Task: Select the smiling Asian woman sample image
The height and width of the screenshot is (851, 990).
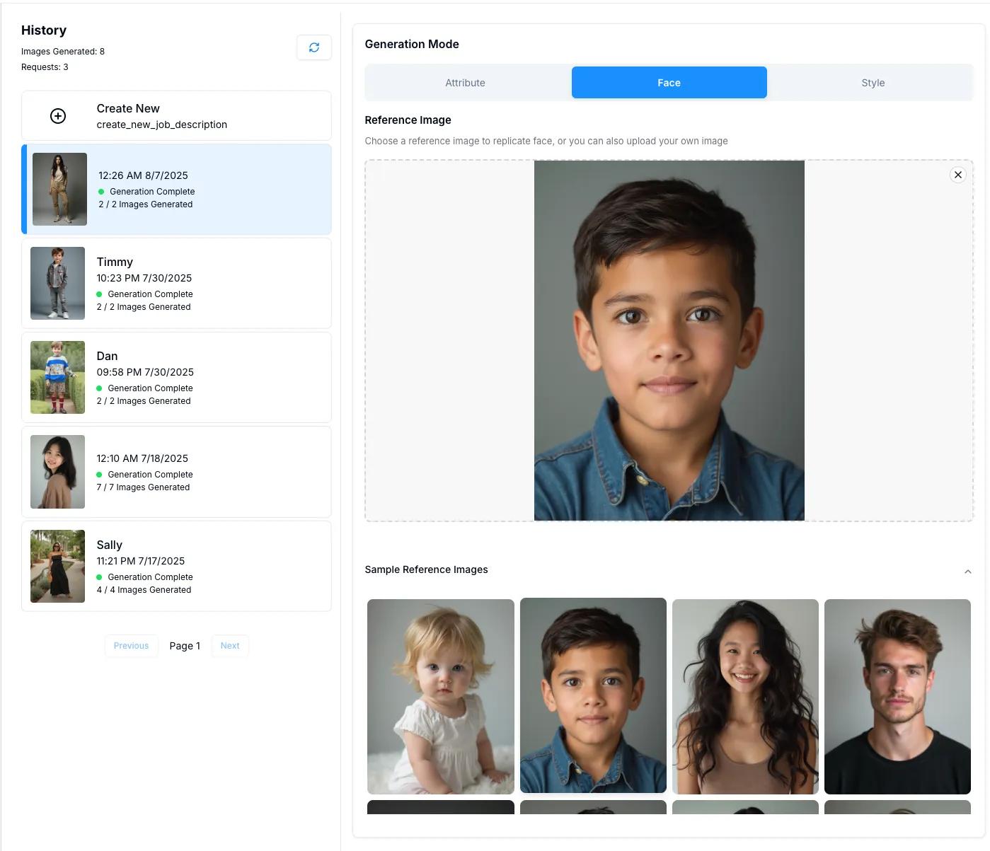Action: pos(744,696)
